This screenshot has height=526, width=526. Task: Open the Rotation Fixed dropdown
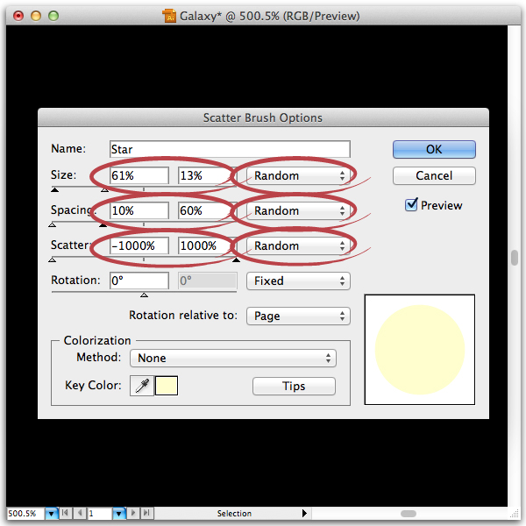(298, 281)
